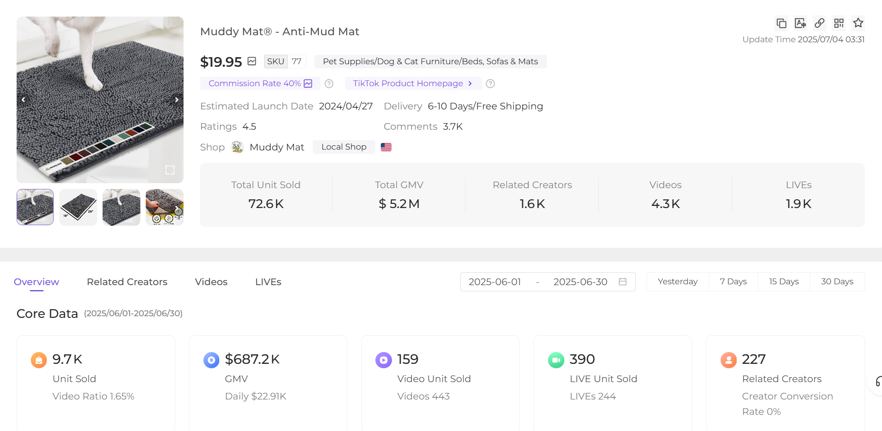The image size is (882, 431).
Task: Click the Unit Sold orange bag icon
Action: [39, 360]
